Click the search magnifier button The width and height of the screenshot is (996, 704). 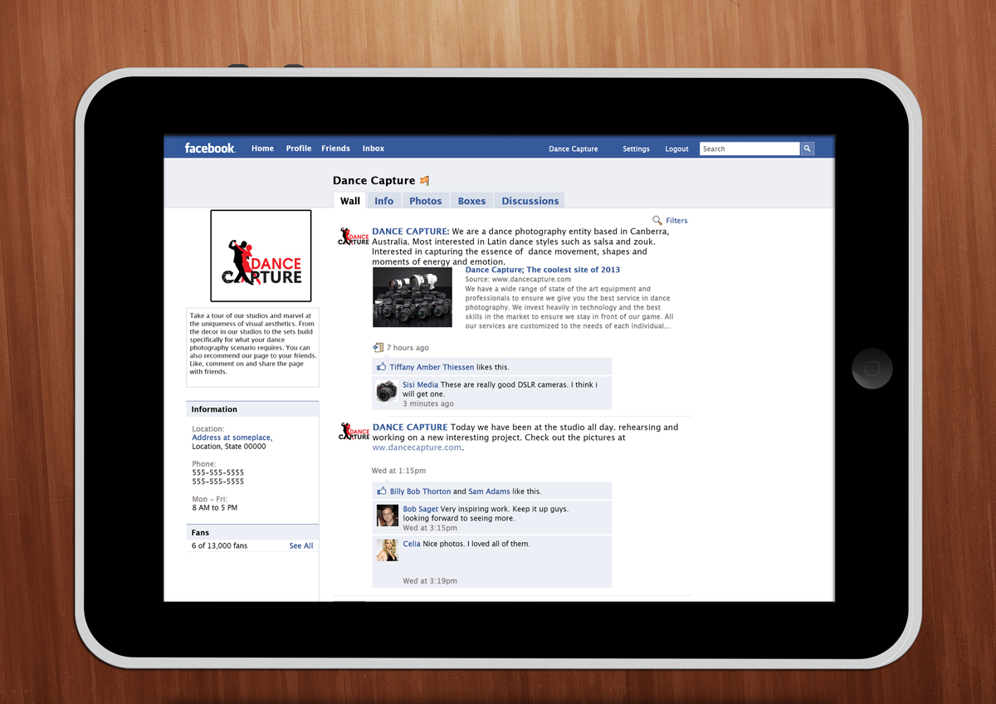(x=807, y=149)
